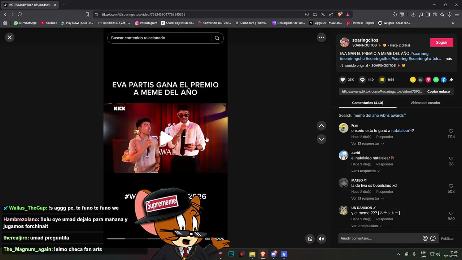462x260 pixels.
Task: Open browser extensions puzzle icon
Action: 395,14
